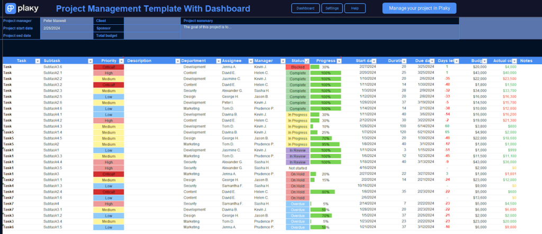Open the Description column filter arrow
Image resolution: width=542 pixels, height=234 pixels.
point(177,61)
